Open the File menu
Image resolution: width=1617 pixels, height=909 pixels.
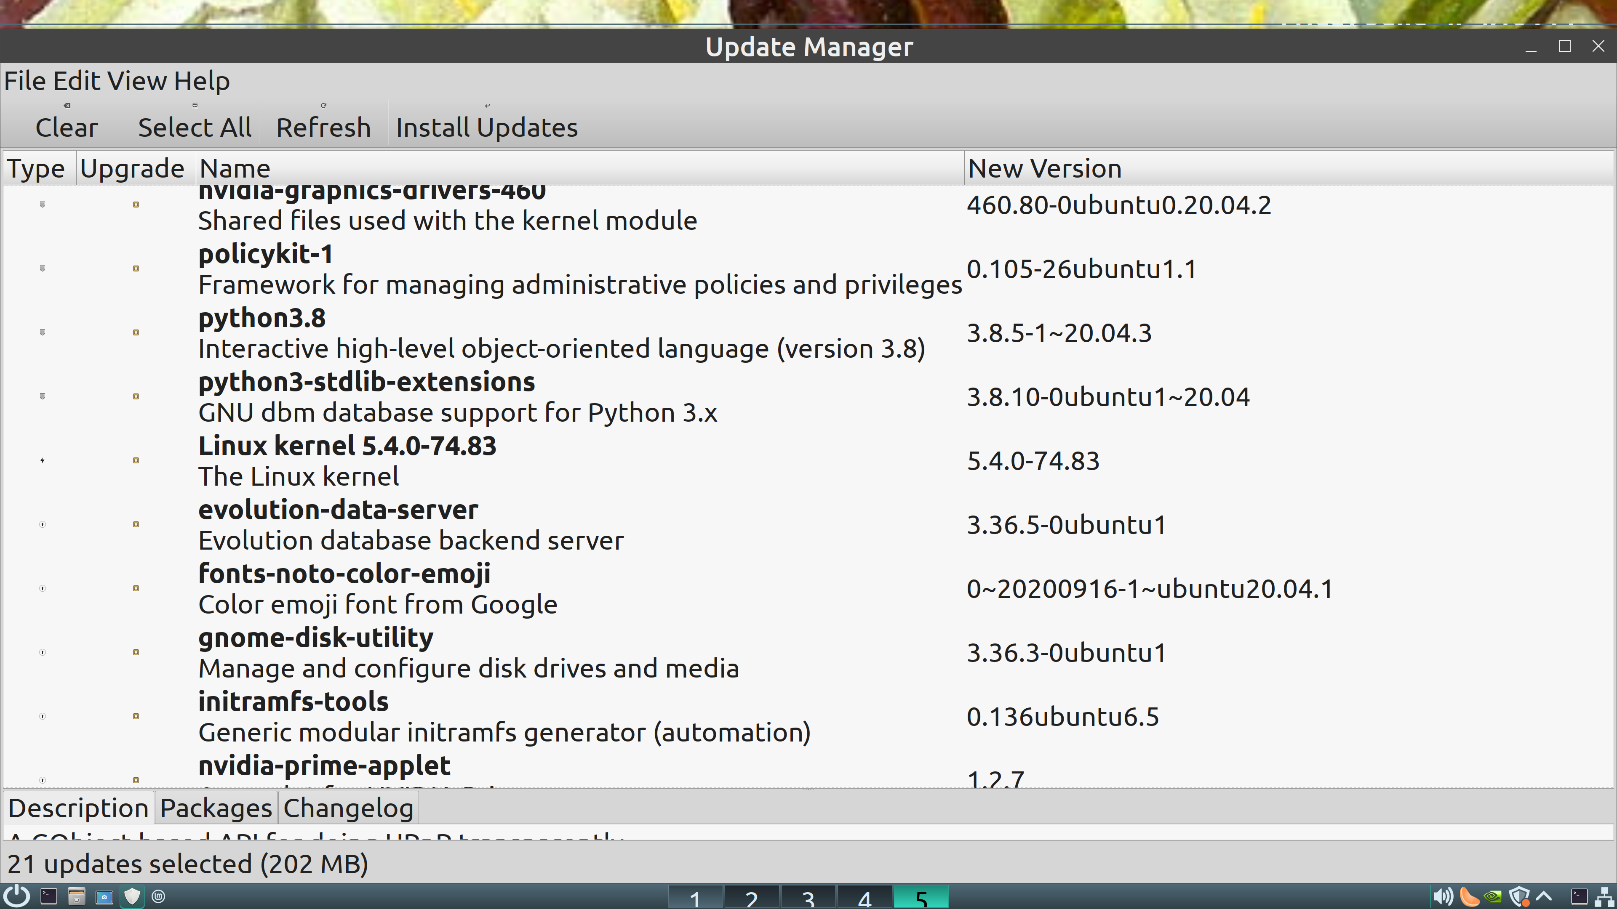(x=26, y=81)
